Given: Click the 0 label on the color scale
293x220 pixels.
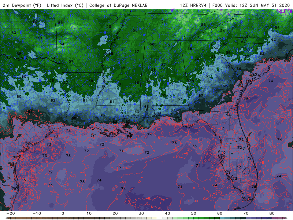Looking at the screenshot, I should point(63,213).
